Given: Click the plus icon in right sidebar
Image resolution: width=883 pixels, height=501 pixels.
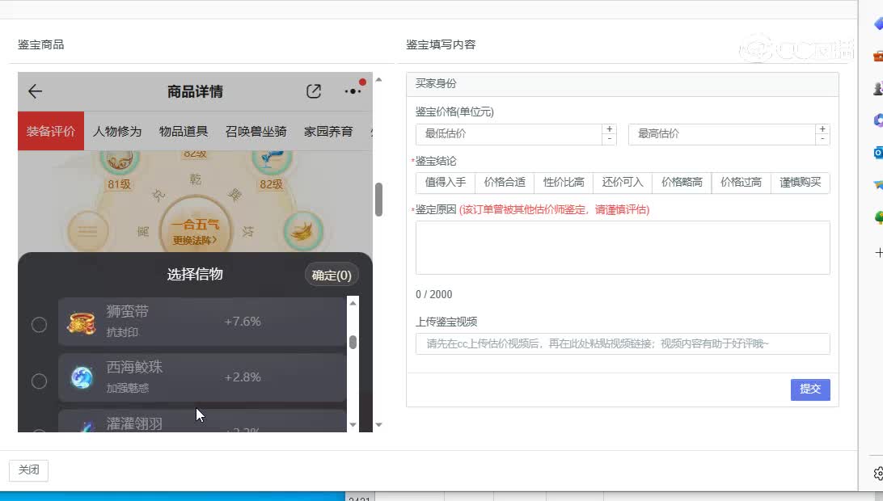Looking at the screenshot, I should point(878,252).
